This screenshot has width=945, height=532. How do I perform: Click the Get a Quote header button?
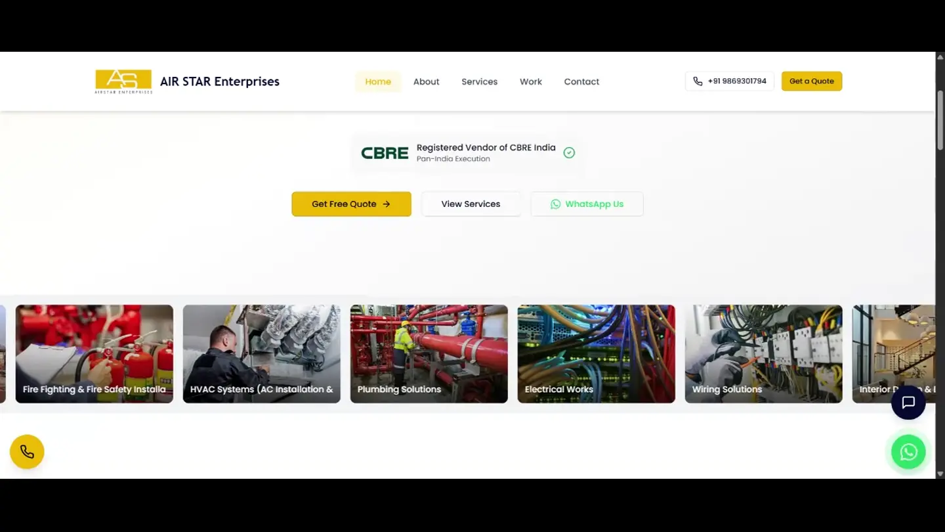812,81
